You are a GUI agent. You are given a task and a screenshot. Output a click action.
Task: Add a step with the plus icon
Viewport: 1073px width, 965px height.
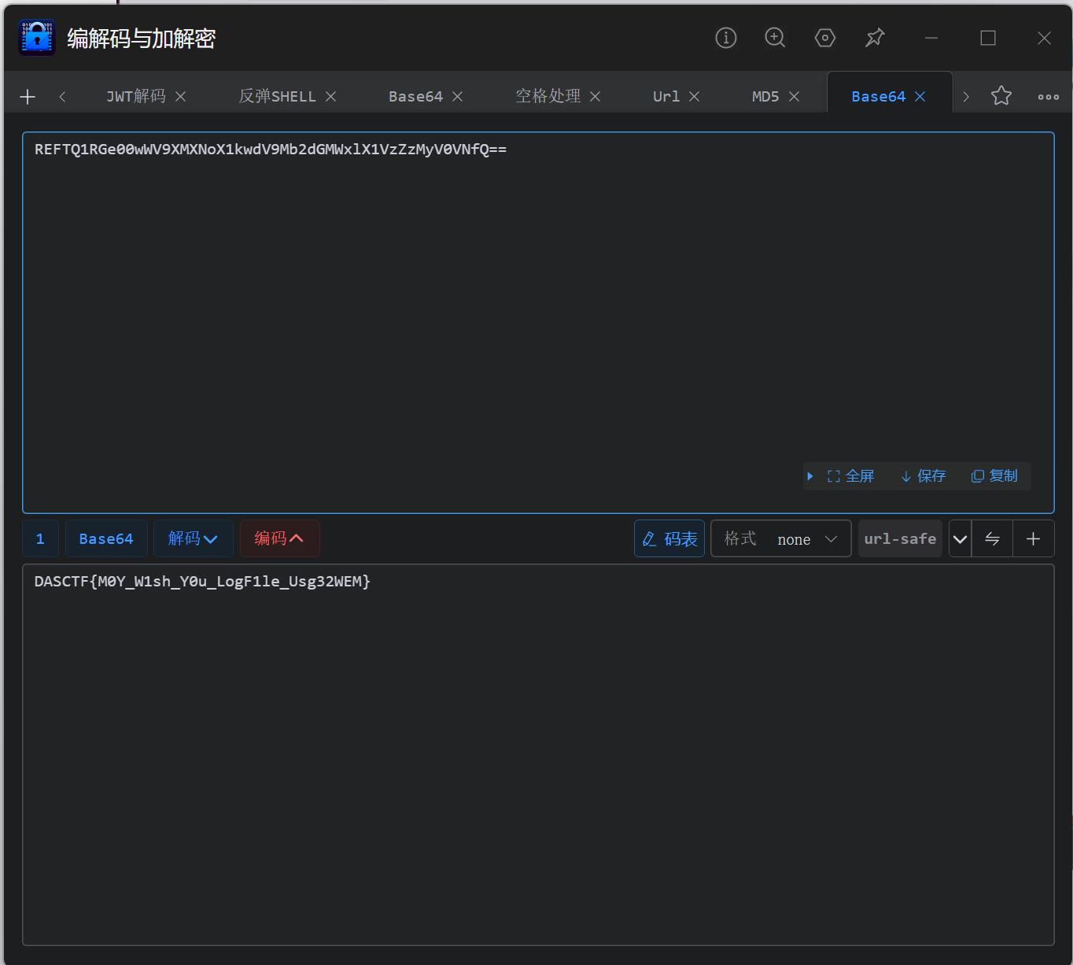coord(1034,538)
